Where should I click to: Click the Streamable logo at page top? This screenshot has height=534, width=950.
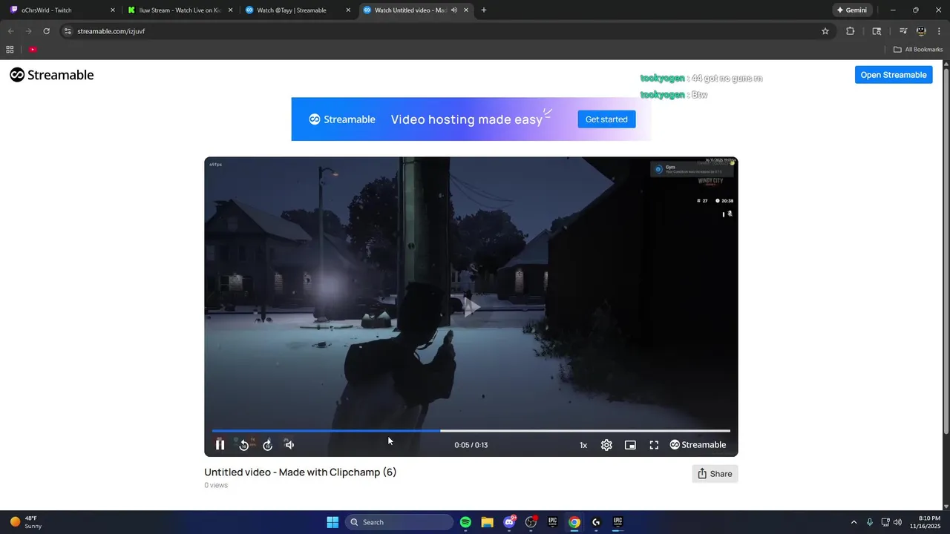(52, 75)
